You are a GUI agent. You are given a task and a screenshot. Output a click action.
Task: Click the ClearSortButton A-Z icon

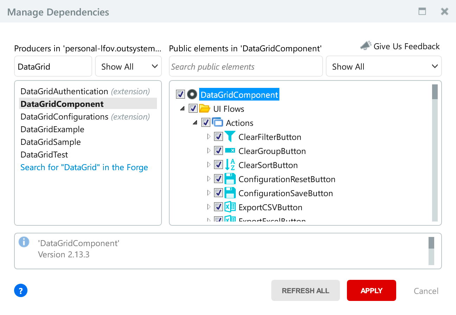tap(230, 165)
